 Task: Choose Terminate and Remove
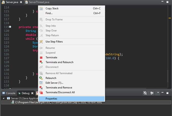click(71, 88)
